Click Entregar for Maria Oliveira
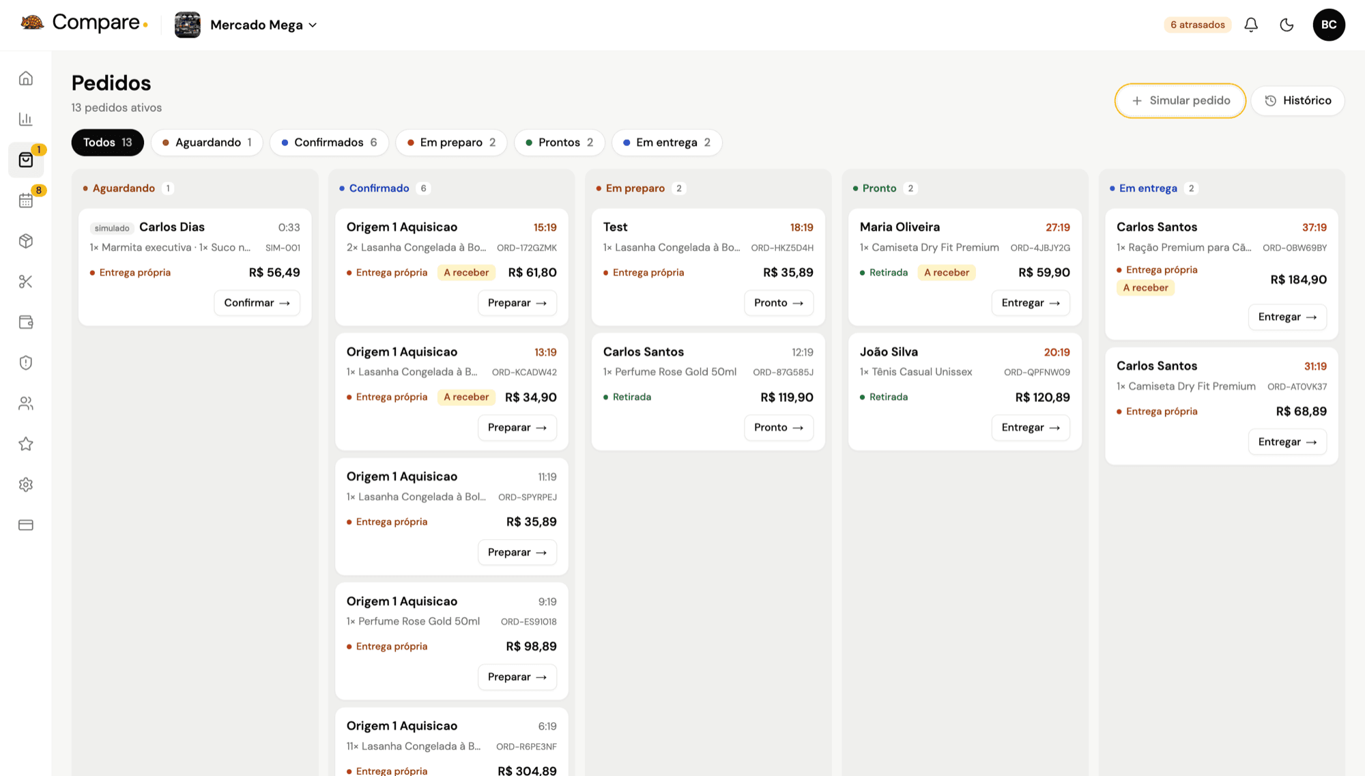Image resolution: width=1365 pixels, height=776 pixels. (x=1031, y=303)
